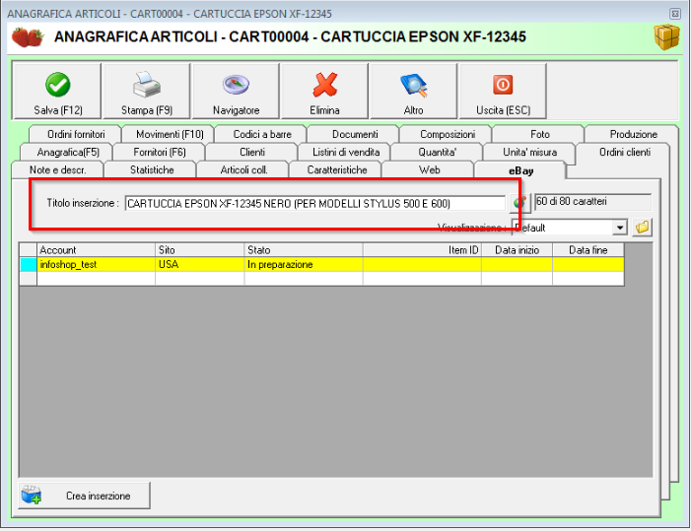691x531 pixels.
Task: Create a listing with Crea inserzione
Action: coord(84,496)
